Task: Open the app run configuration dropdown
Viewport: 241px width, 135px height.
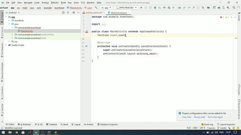Action: pos(106,7)
